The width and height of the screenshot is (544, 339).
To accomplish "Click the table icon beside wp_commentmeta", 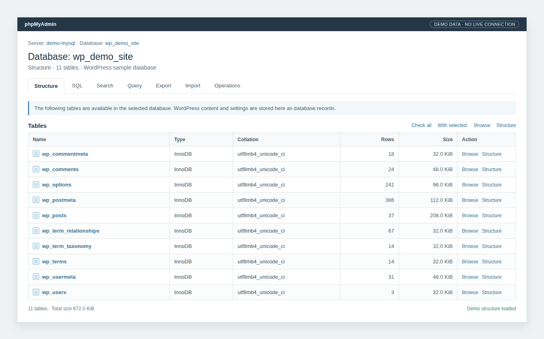I will pos(36,154).
